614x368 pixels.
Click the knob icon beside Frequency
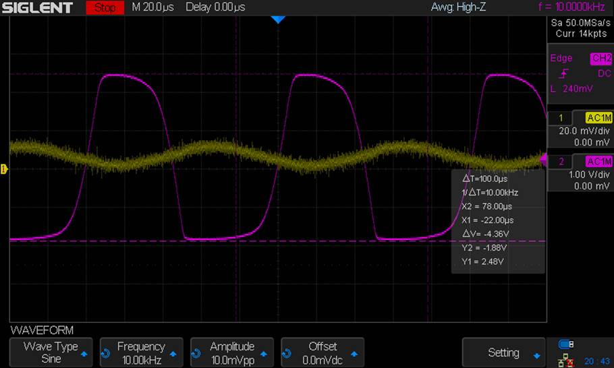pos(105,354)
